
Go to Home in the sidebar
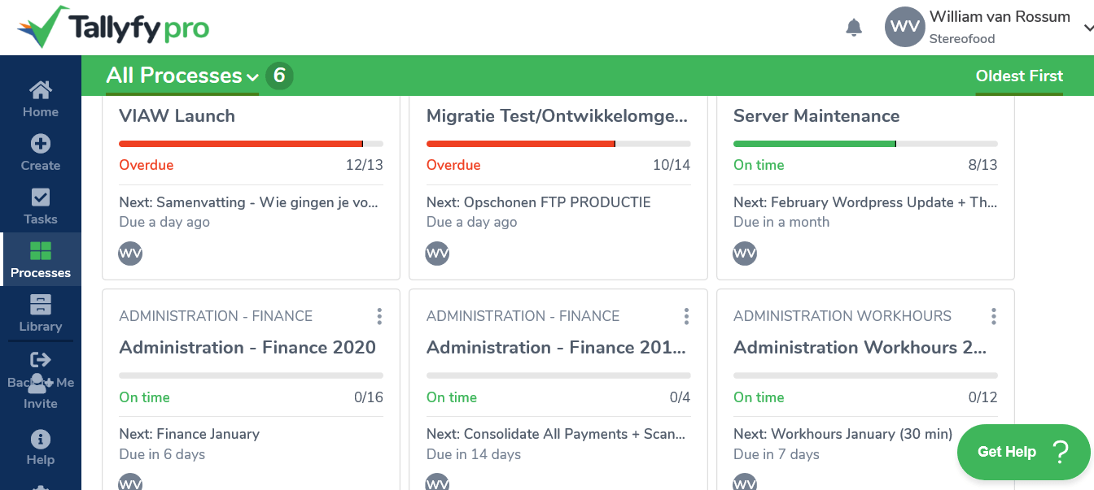tap(41, 90)
